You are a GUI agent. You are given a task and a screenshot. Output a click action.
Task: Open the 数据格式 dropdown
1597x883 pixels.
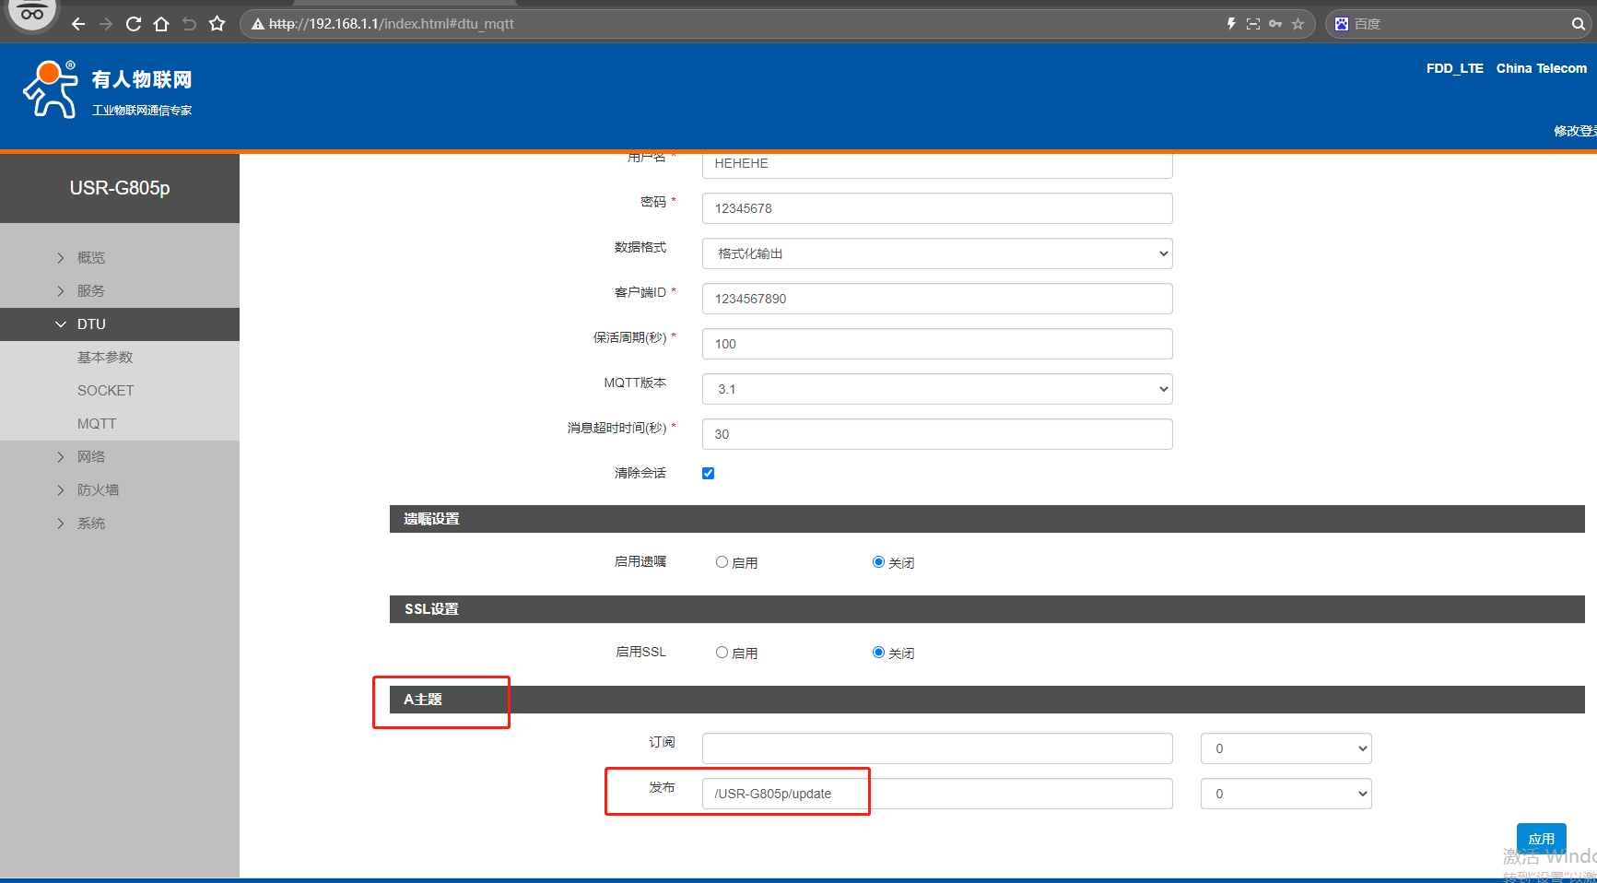936,253
